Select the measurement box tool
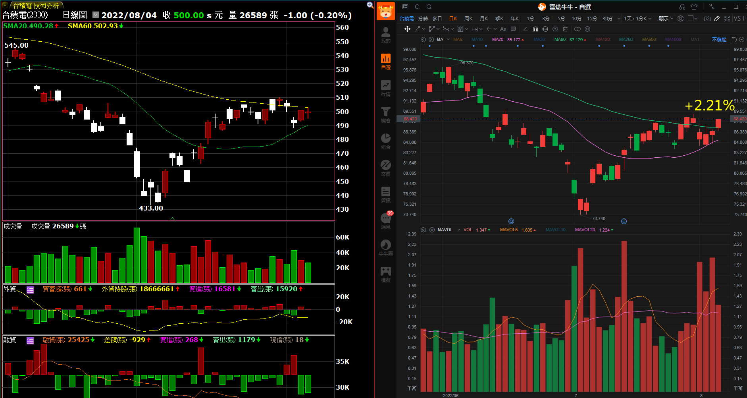 point(460,29)
